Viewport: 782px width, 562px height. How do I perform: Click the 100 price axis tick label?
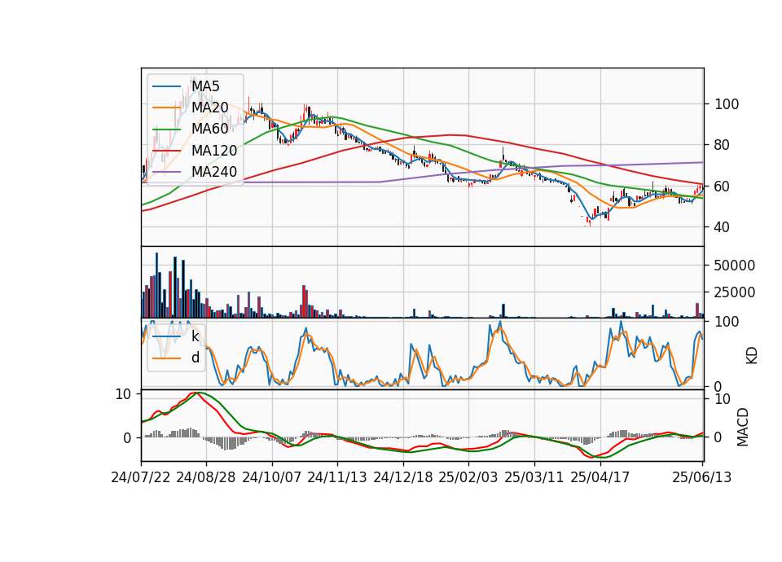pyautogui.click(x=727, y=104)
